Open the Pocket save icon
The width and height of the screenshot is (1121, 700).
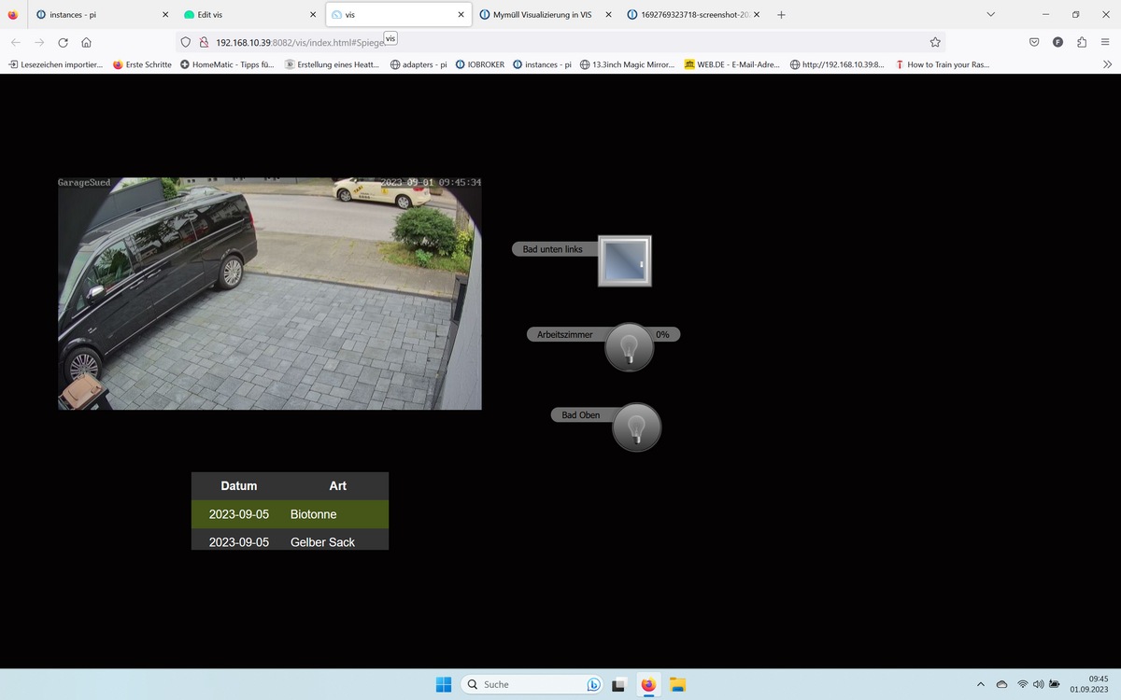[1034, 42]
